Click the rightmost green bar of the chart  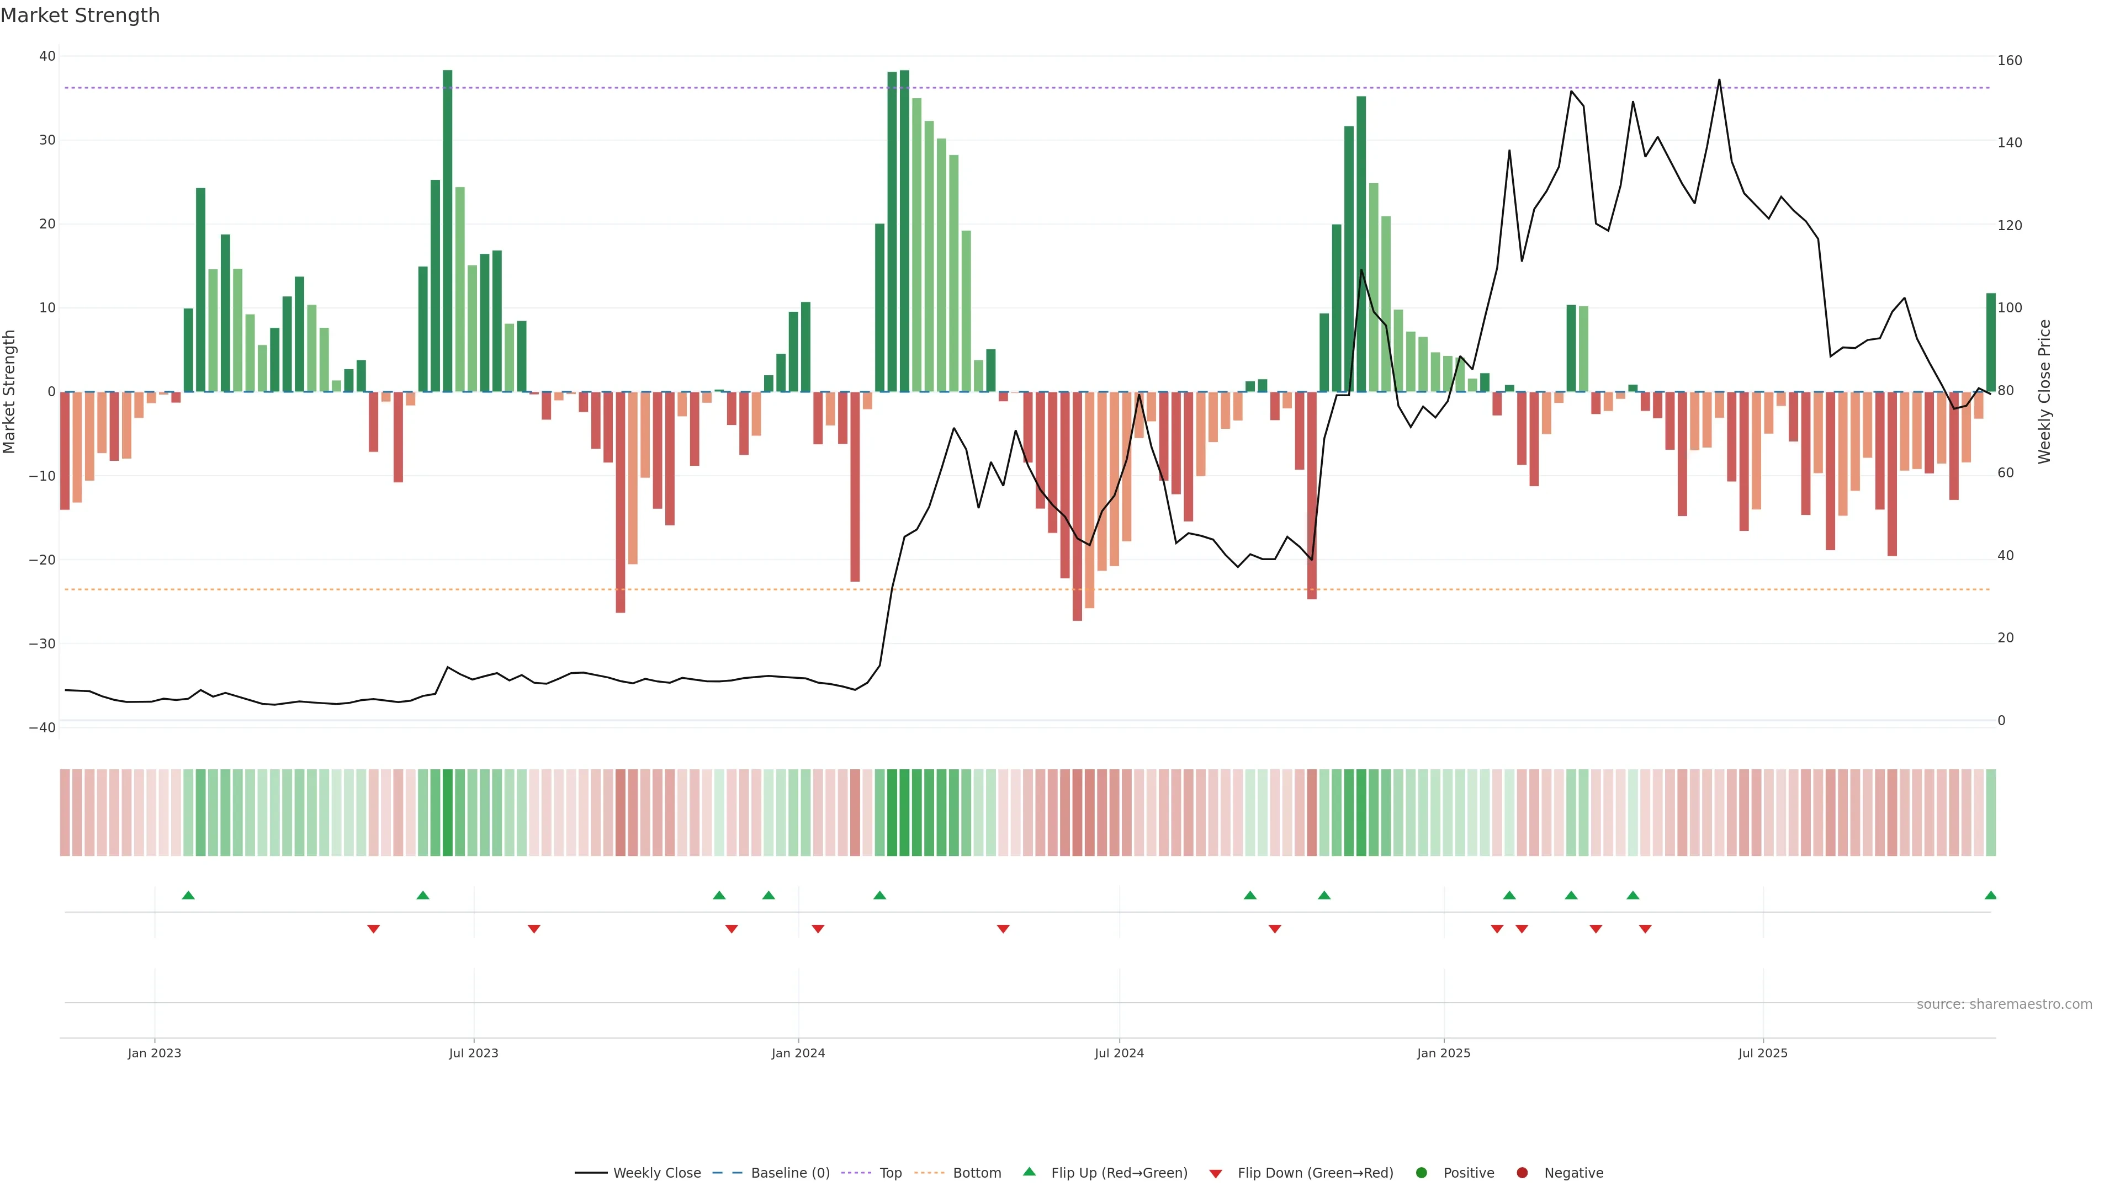coord(1991,342)
